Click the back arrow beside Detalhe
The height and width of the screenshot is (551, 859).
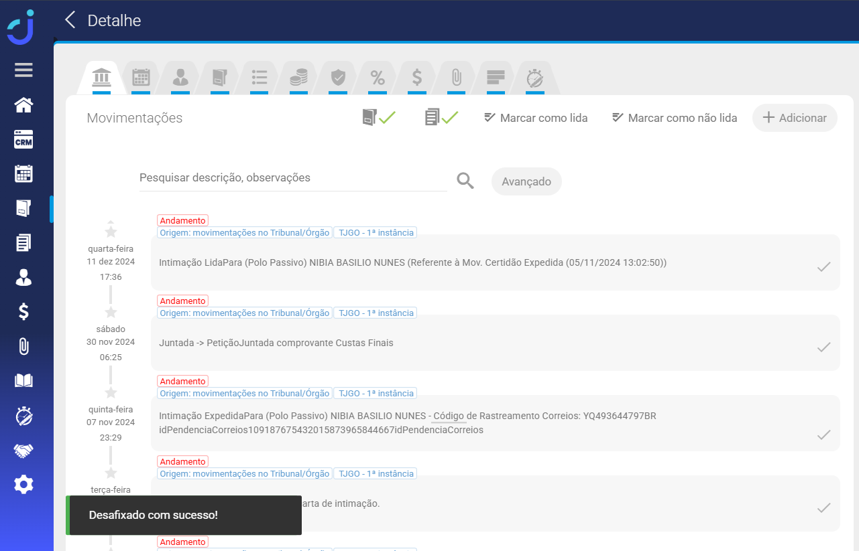[x=70, y=20]
